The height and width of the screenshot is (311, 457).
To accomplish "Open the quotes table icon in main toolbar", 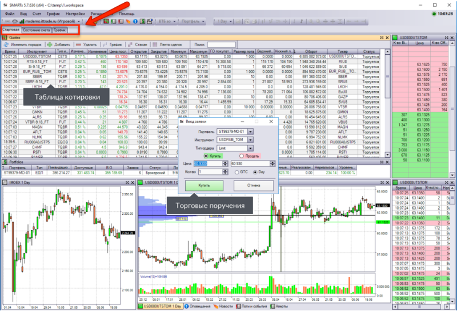I will [106, 21].
